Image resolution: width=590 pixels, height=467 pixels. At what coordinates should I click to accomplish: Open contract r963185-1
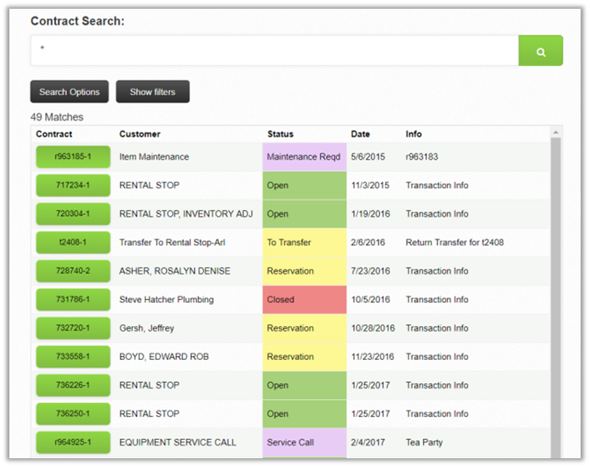pyautogui.click(x=73, y=157)
